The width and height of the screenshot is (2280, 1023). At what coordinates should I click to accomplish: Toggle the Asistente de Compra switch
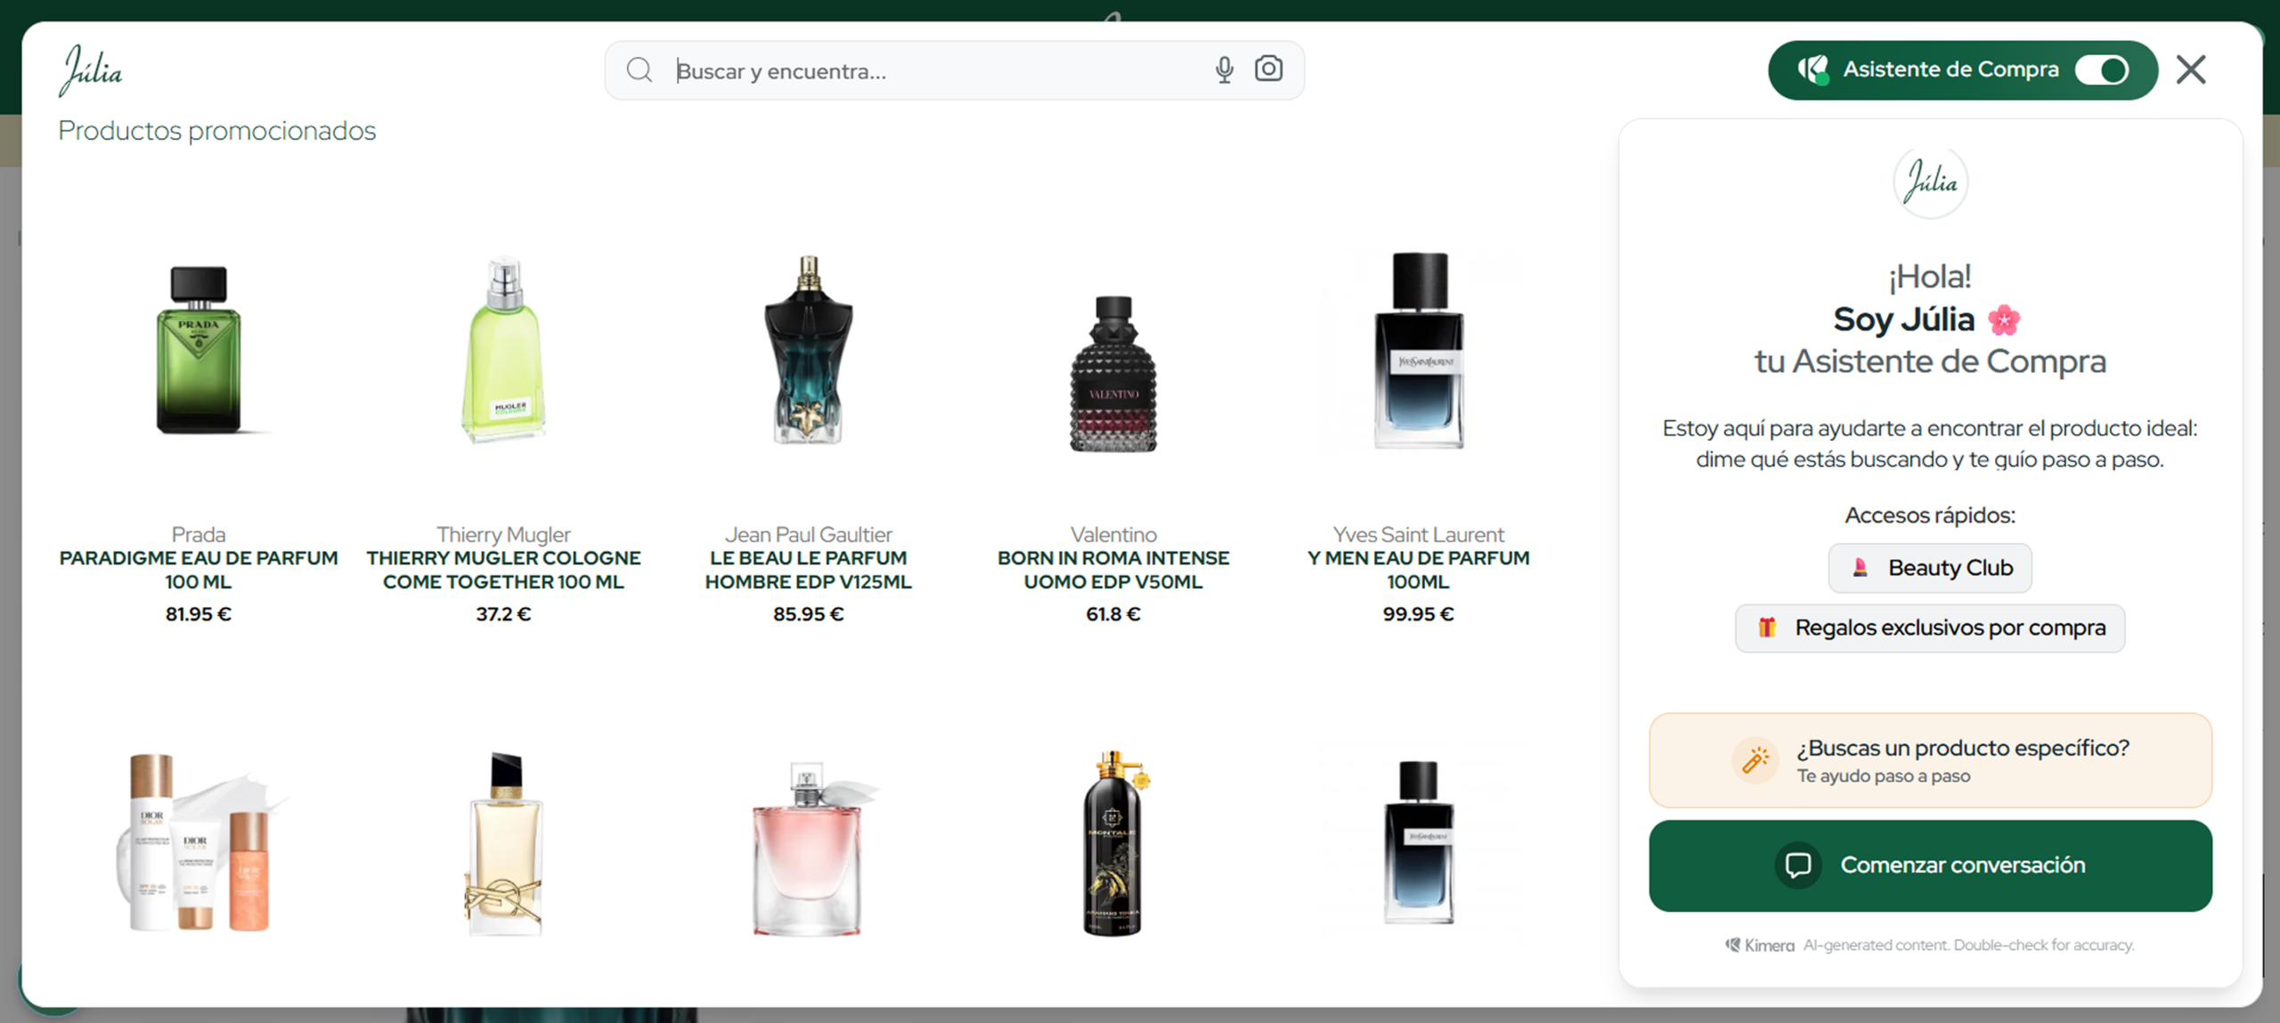[x=2102, y=69]
